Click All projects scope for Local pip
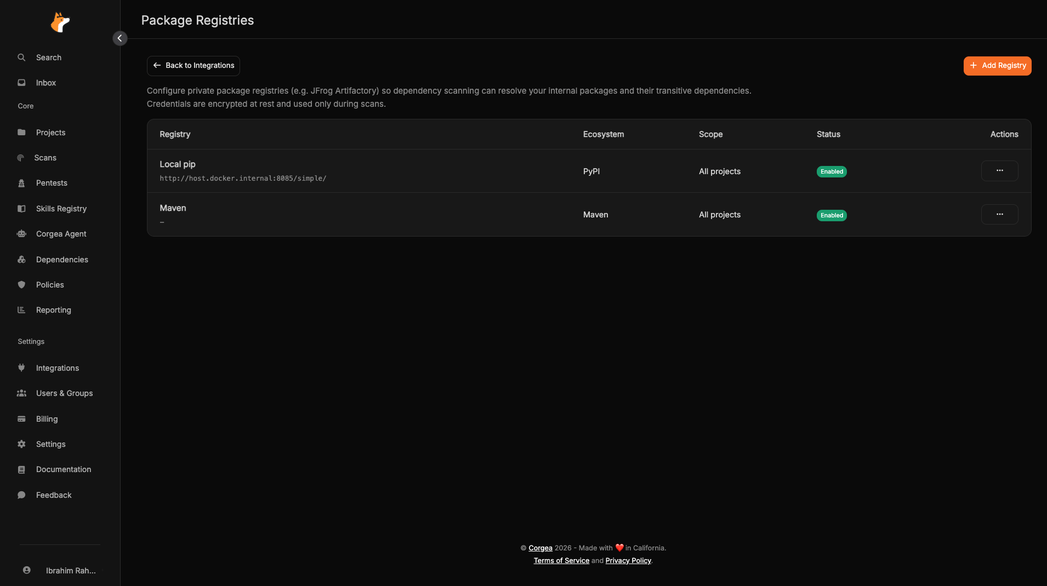This screenshot has height=586, width=1047. pyautogui.click(x=719, y=171)
